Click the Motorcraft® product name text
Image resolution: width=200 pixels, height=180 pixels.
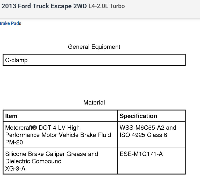(21, 128)
